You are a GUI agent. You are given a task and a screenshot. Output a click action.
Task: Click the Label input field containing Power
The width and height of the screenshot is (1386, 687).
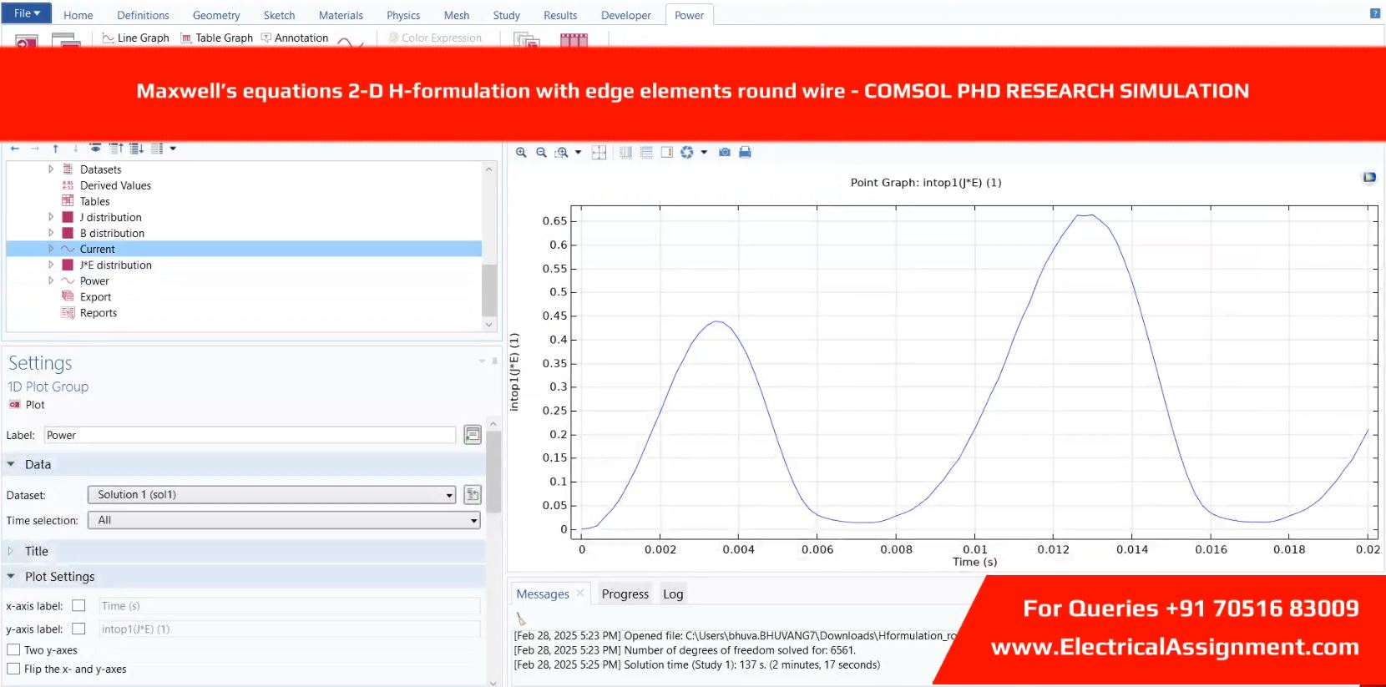click(250, 435)
